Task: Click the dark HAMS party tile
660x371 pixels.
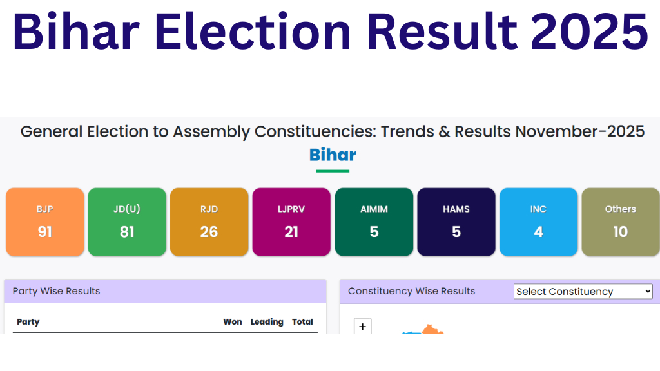Action: tap(456, 222)
